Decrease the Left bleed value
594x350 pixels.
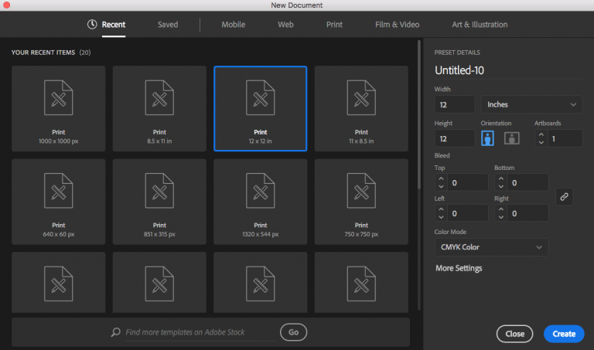click(441, 217)
